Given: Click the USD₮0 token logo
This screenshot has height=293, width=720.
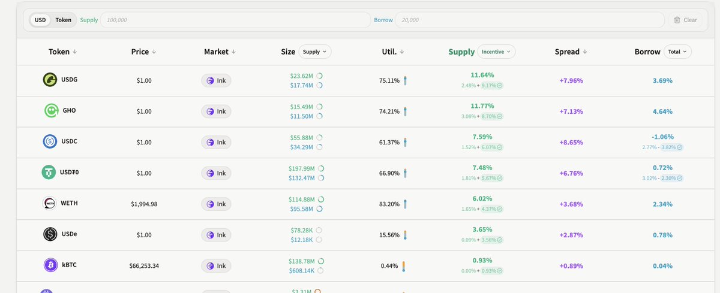Looking at the screenshot, I should click(x=49, y=173).
